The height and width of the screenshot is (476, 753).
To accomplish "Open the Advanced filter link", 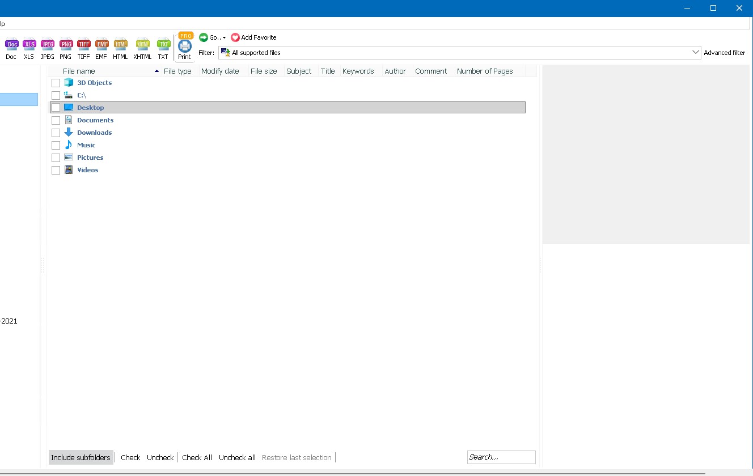I will [725, 53].
